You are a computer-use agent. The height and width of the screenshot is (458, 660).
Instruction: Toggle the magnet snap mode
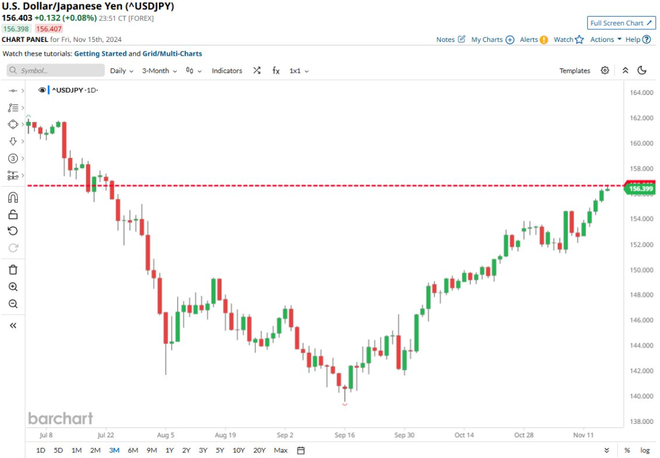click(13, 198)
